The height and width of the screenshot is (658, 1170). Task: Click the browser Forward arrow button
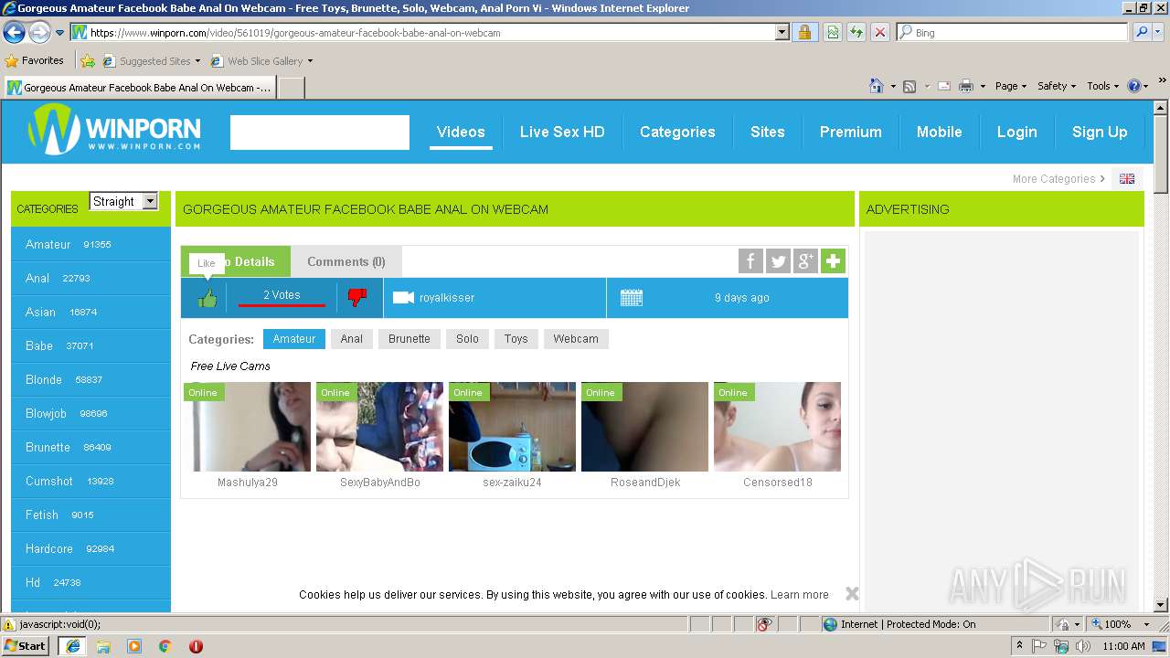click(x=39, y=33)
